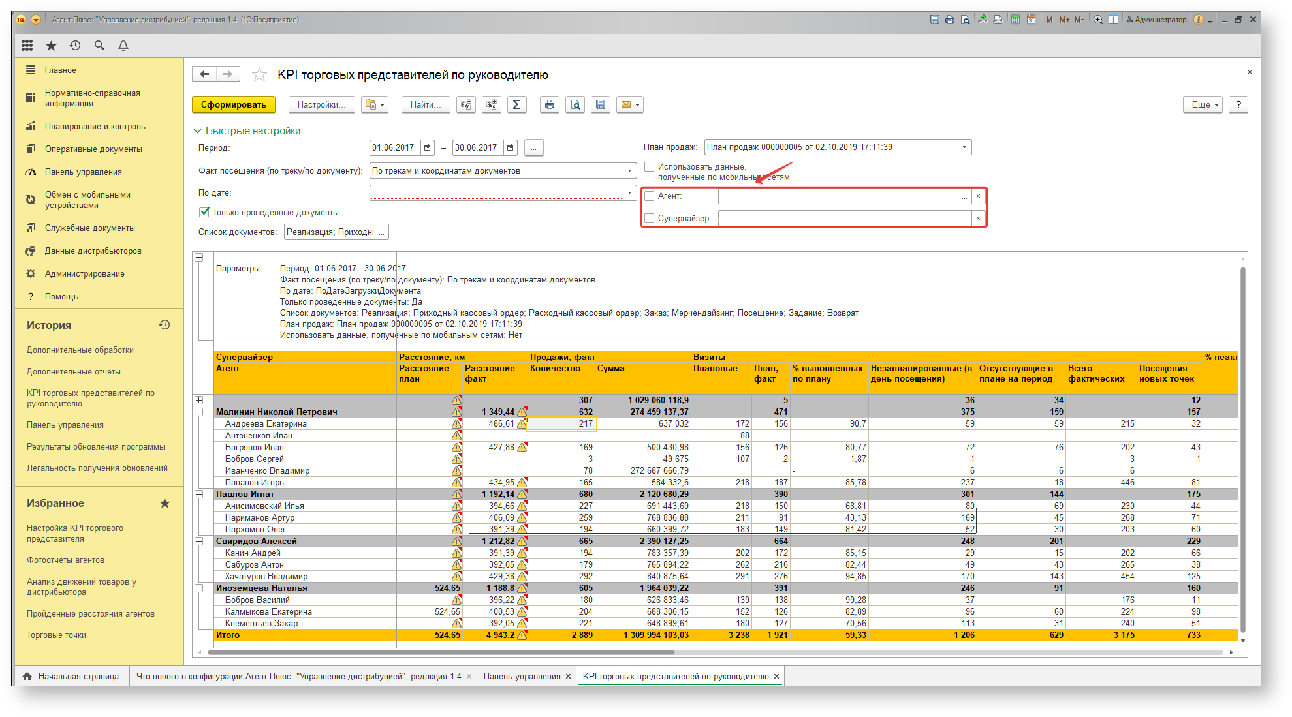The width and height of the screenshot is (1292, 717).
Task: Open the info icon in title bar
Action: coord(1199,20)
